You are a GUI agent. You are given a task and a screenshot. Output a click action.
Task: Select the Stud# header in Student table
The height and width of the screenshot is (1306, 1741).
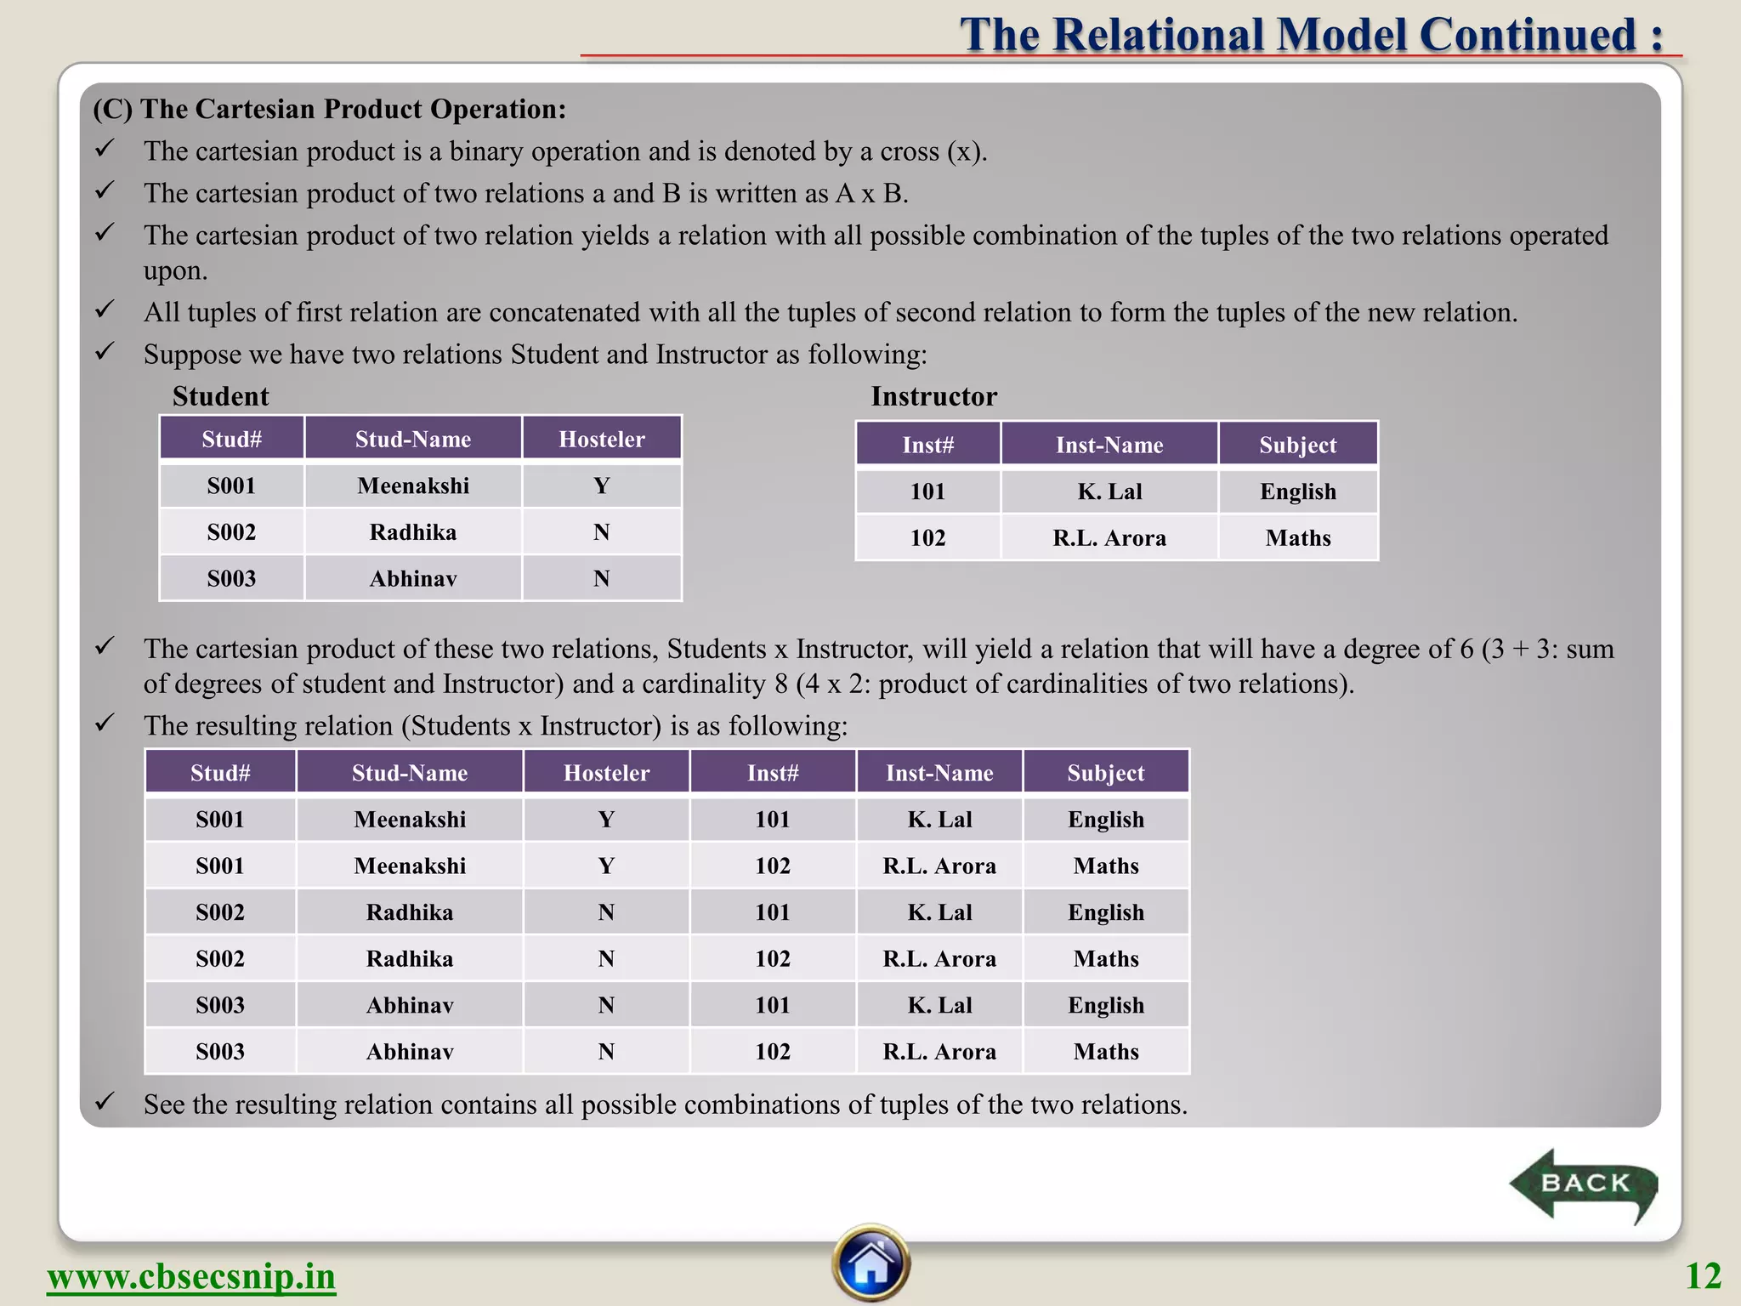coord(231,439)
